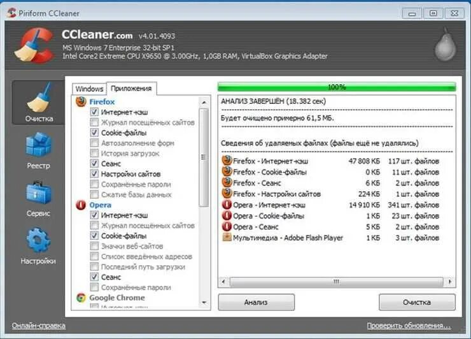471x339 pixels.
Task: Select the 47 808 КБ size value
Action: coord(364,161)
